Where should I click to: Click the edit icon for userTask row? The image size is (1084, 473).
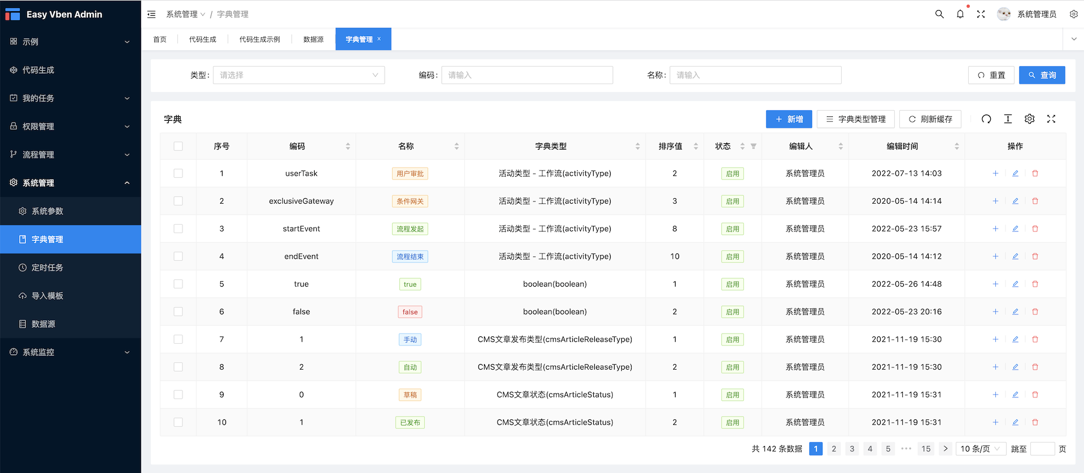[1015, 173]
